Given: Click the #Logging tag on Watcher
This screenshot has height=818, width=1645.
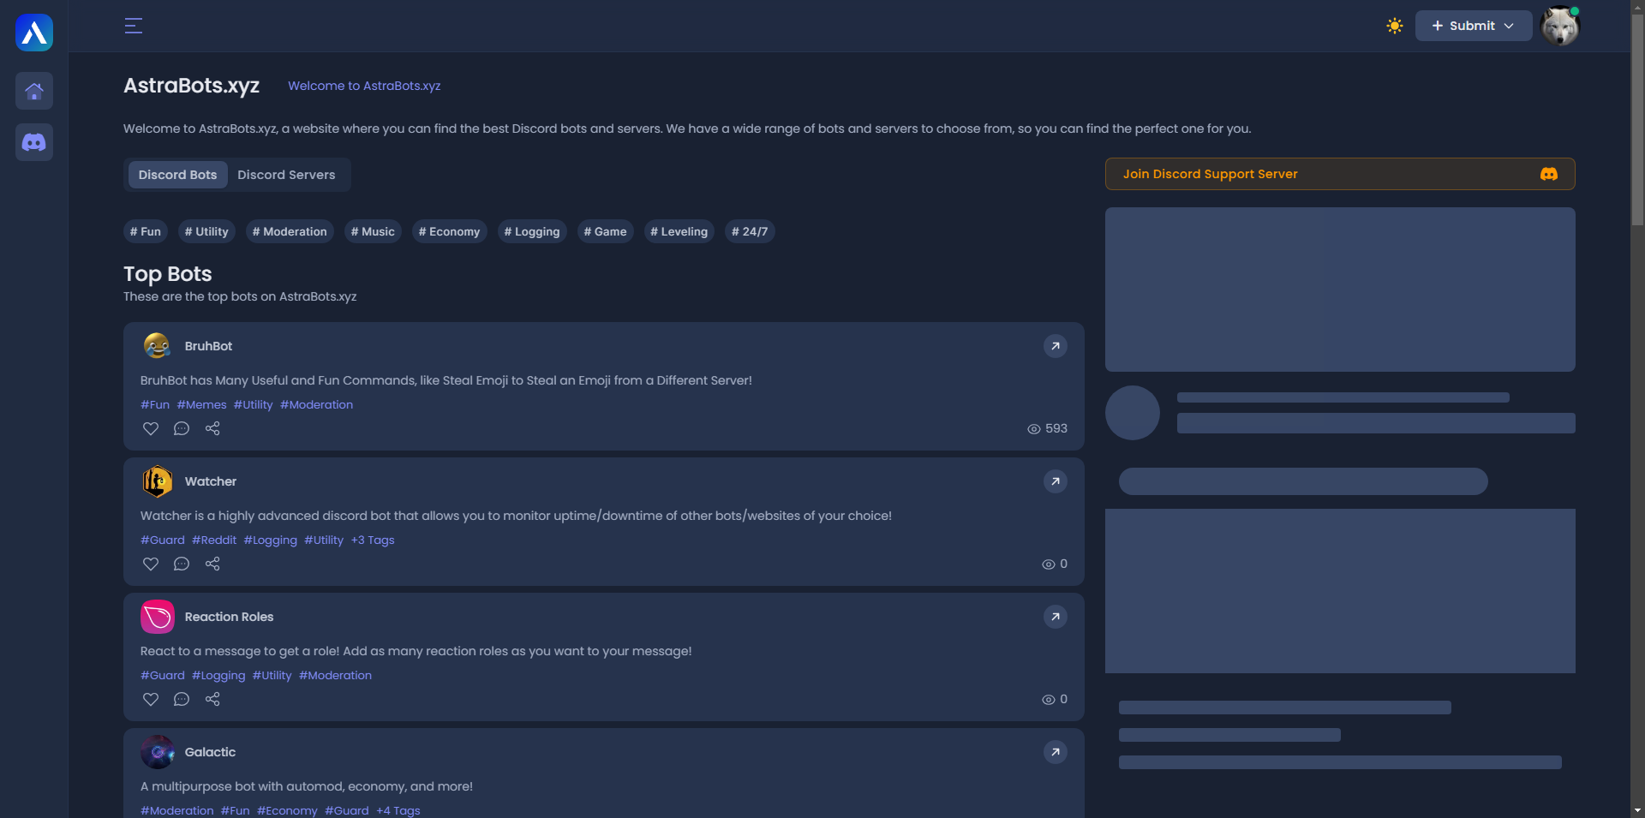Looking at the screenshot, I should (270, 540).
